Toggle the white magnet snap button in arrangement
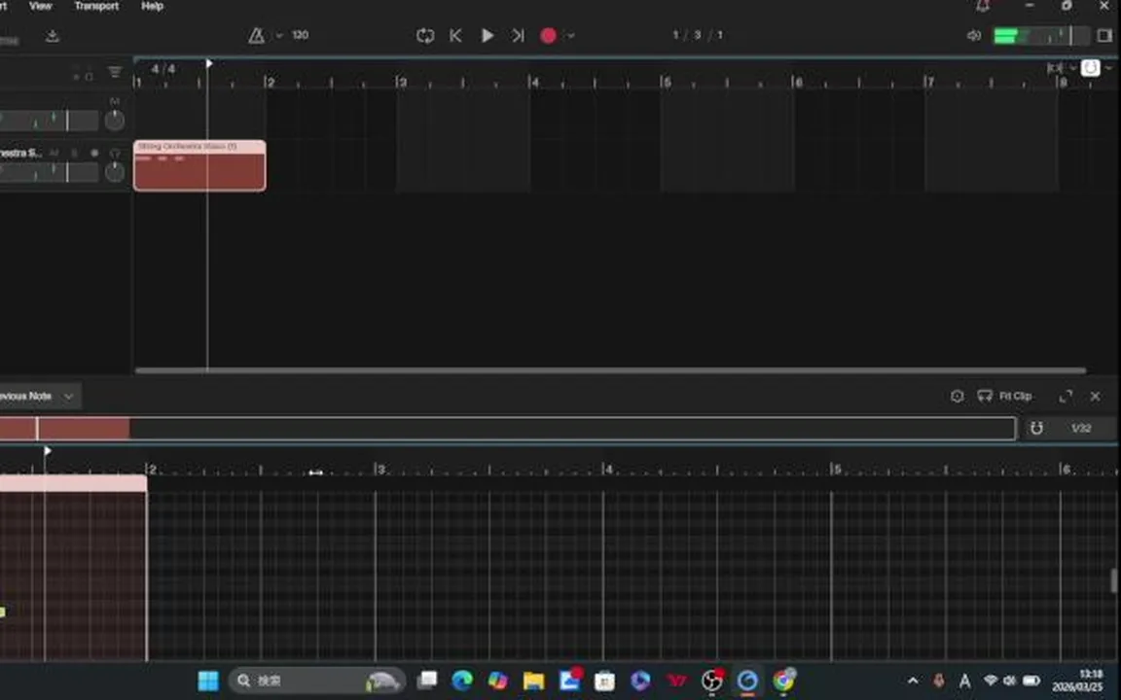This screenshot has height=700, width=1121. pyautogui.click(x=1090, y=68)
